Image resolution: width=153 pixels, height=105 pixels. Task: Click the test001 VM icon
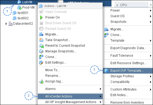pos(15,13)
